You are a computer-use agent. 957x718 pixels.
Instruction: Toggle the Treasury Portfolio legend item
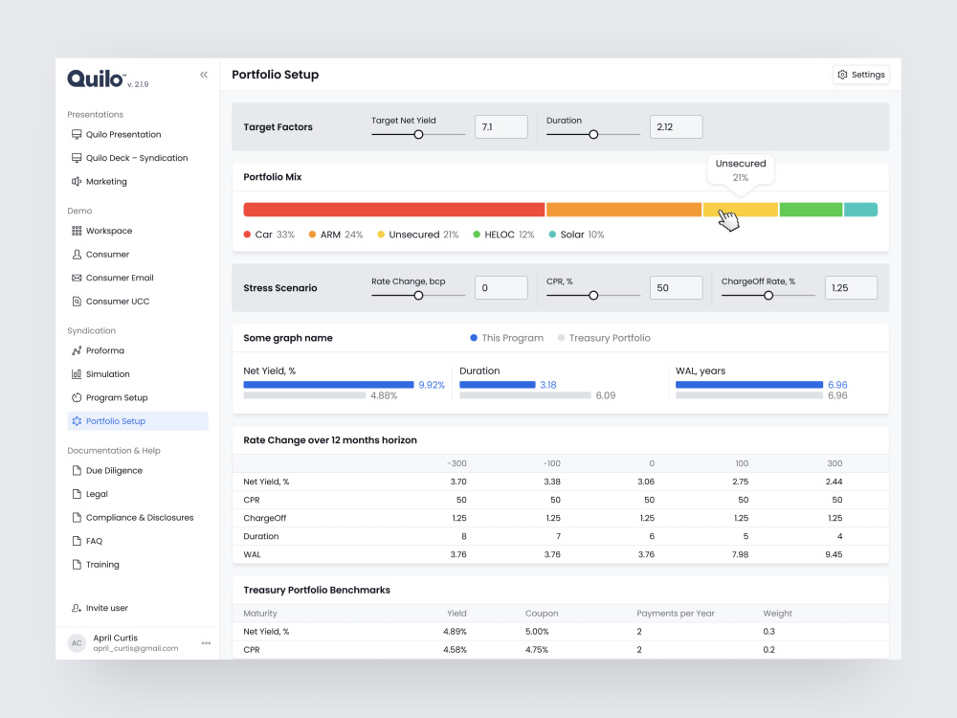(604, 338)
